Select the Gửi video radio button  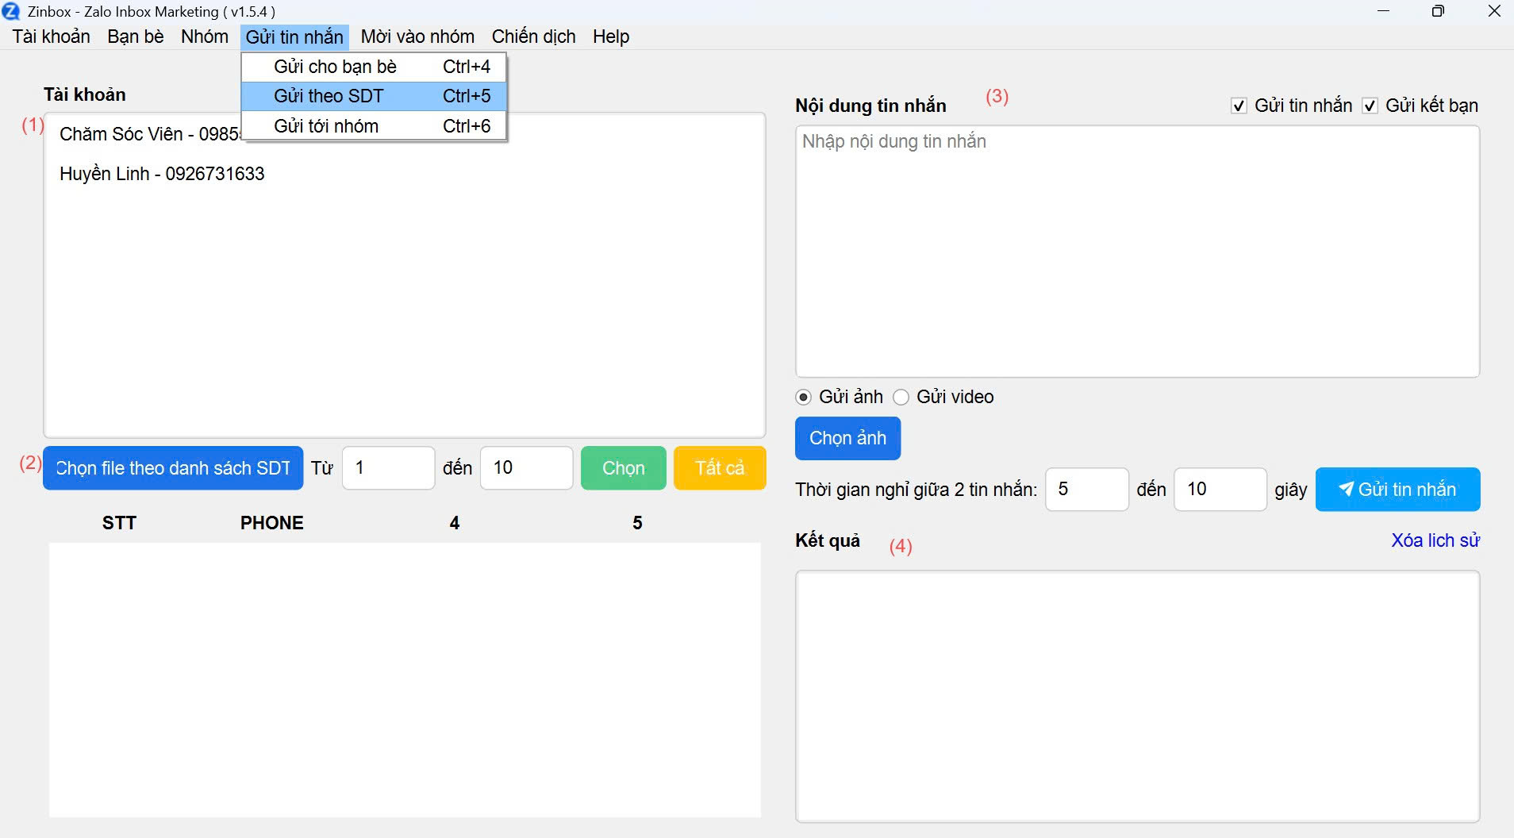click(901, 397)
